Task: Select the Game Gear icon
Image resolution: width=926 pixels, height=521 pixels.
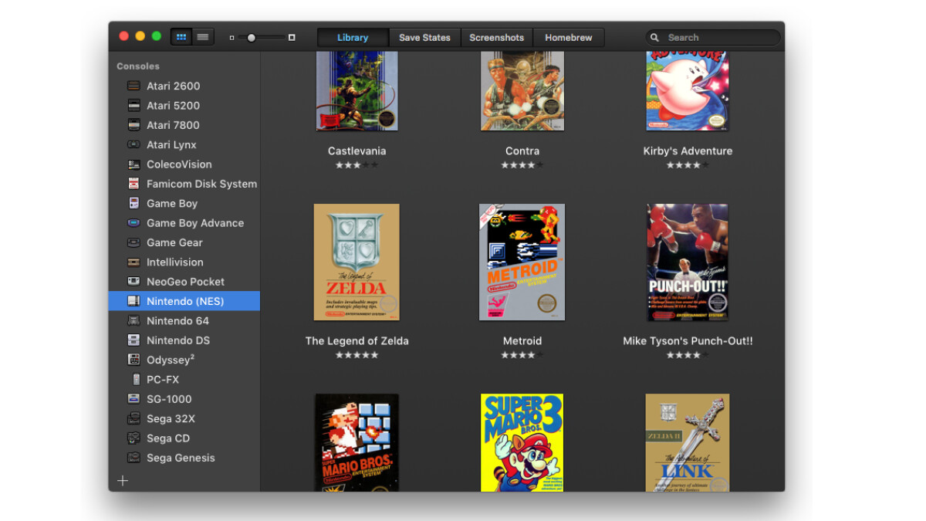Action: click(134, 242)
